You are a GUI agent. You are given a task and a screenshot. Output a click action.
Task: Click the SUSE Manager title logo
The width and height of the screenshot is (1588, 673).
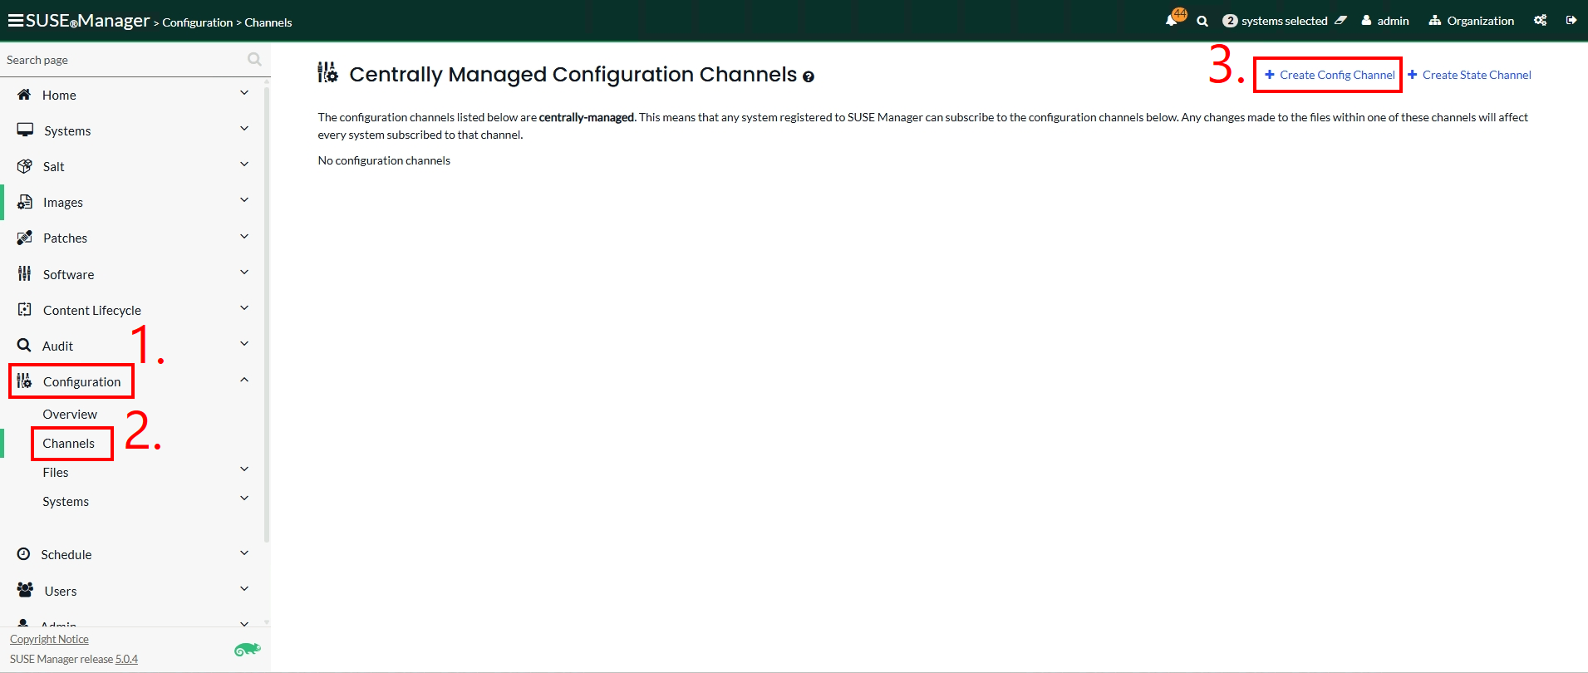click(x=87, y=20)
